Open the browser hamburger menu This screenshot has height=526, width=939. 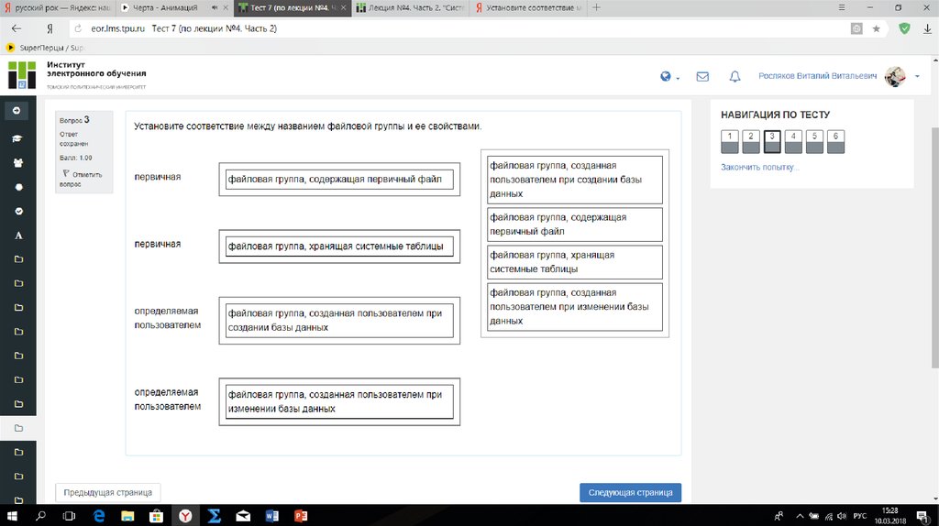click(x=842, y=7)
